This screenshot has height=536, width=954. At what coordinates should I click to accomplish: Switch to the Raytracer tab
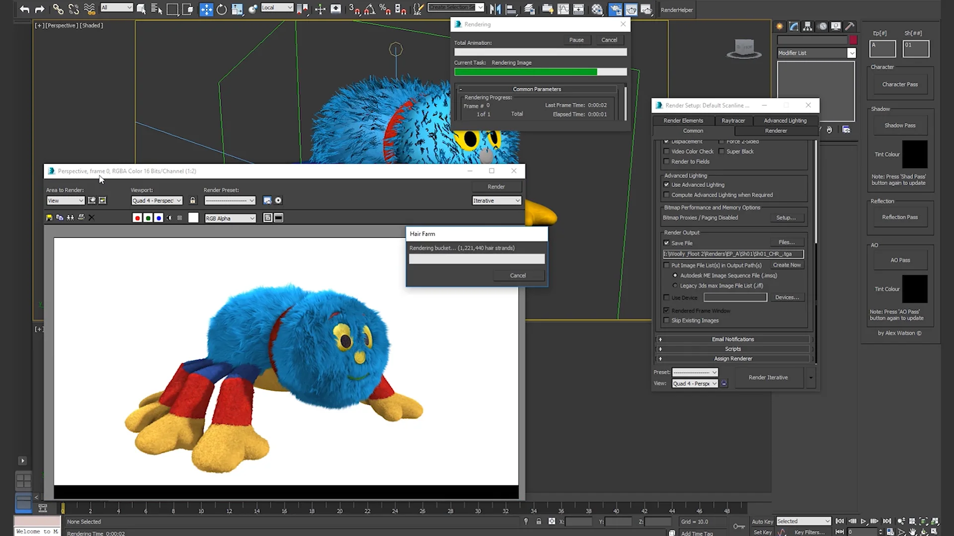click(733, 121)
